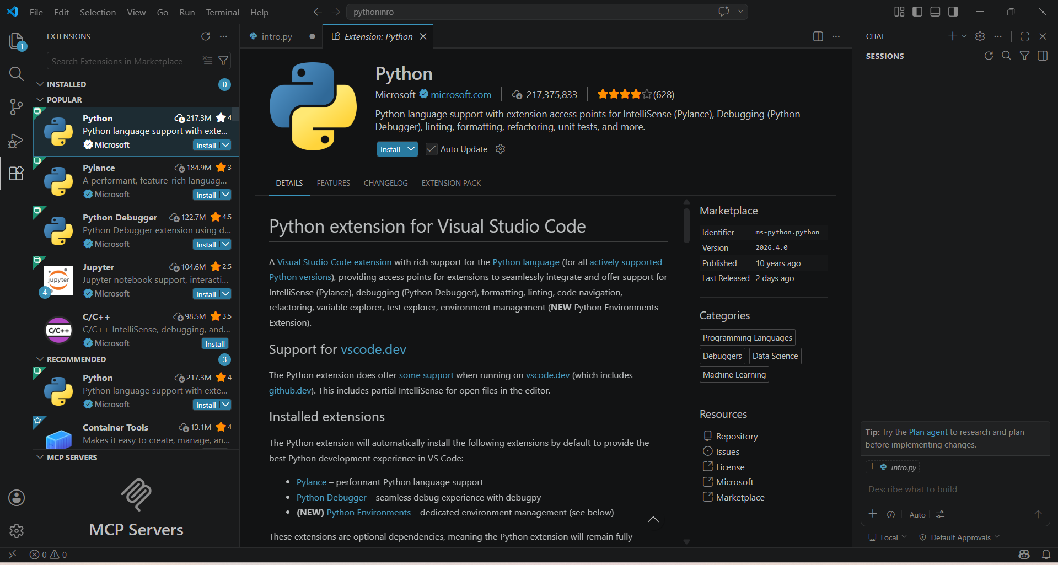Open editor more actions menu
The height and width of the screenshot is (565, 1058).
(836, 36)
